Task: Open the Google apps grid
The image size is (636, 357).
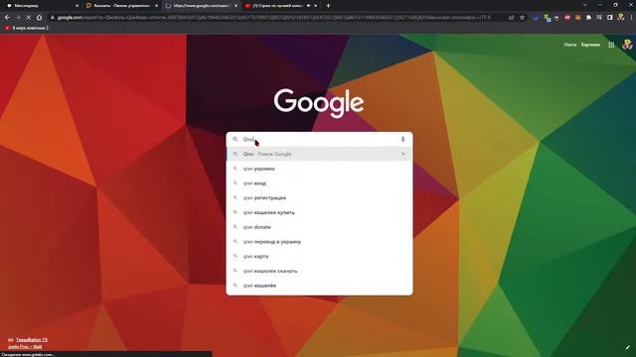Action: [611, 45]
